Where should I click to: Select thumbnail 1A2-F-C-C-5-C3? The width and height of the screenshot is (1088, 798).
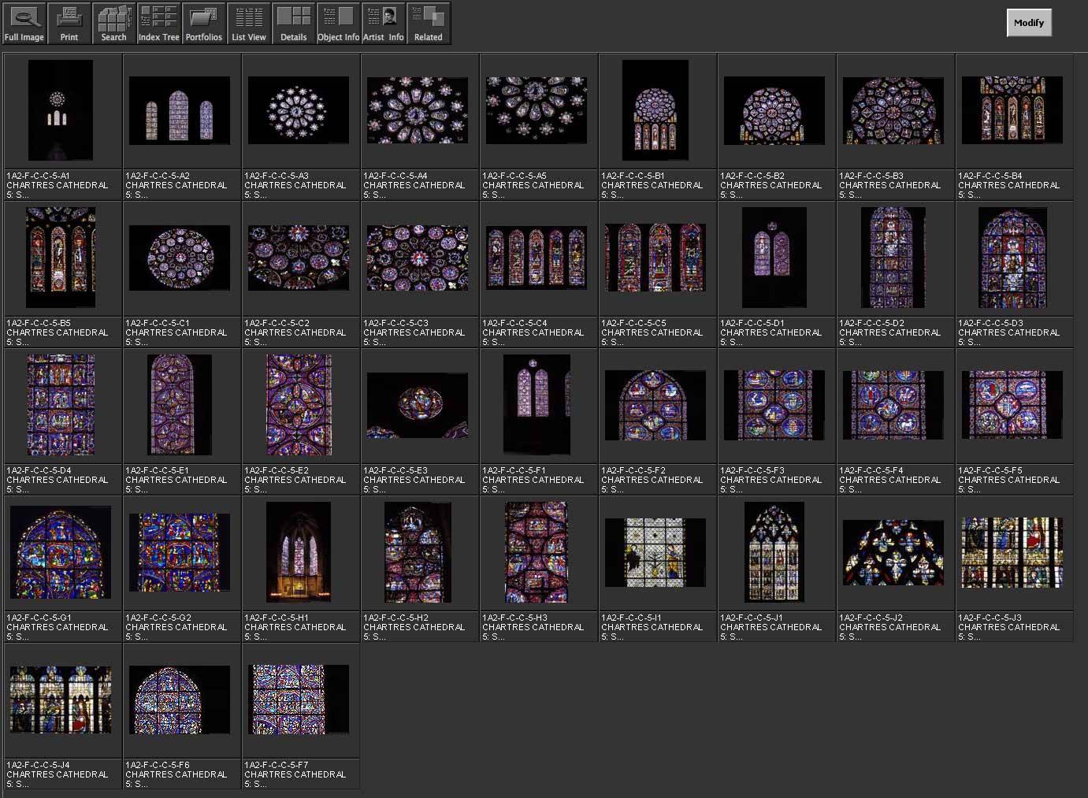pos(418,258)
